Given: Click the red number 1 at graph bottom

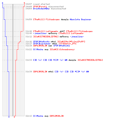Looking at the screenshot, I should coord(14,117).
